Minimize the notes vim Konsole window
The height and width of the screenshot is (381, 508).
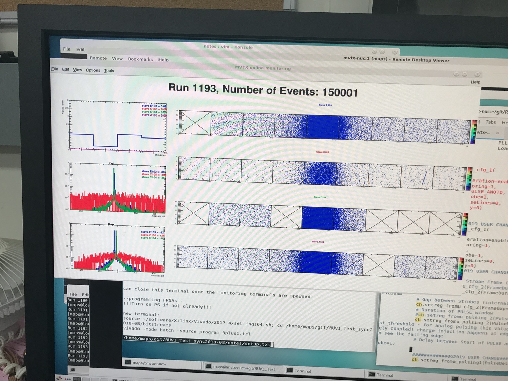(374, 51)
